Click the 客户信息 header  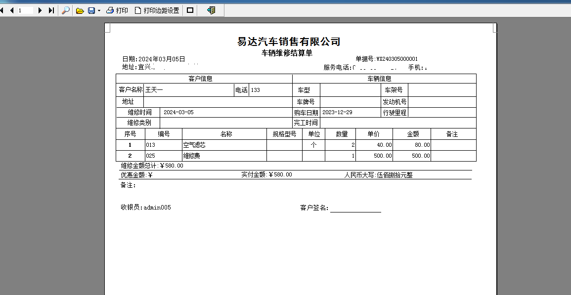[200, 79]
